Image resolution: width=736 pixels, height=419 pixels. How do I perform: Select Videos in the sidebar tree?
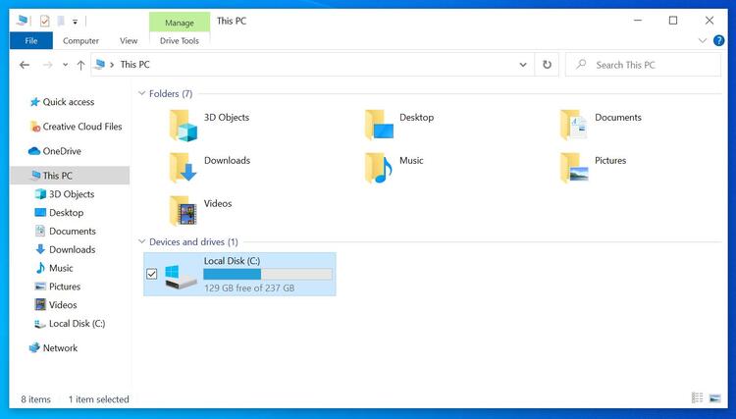point(56,305)
